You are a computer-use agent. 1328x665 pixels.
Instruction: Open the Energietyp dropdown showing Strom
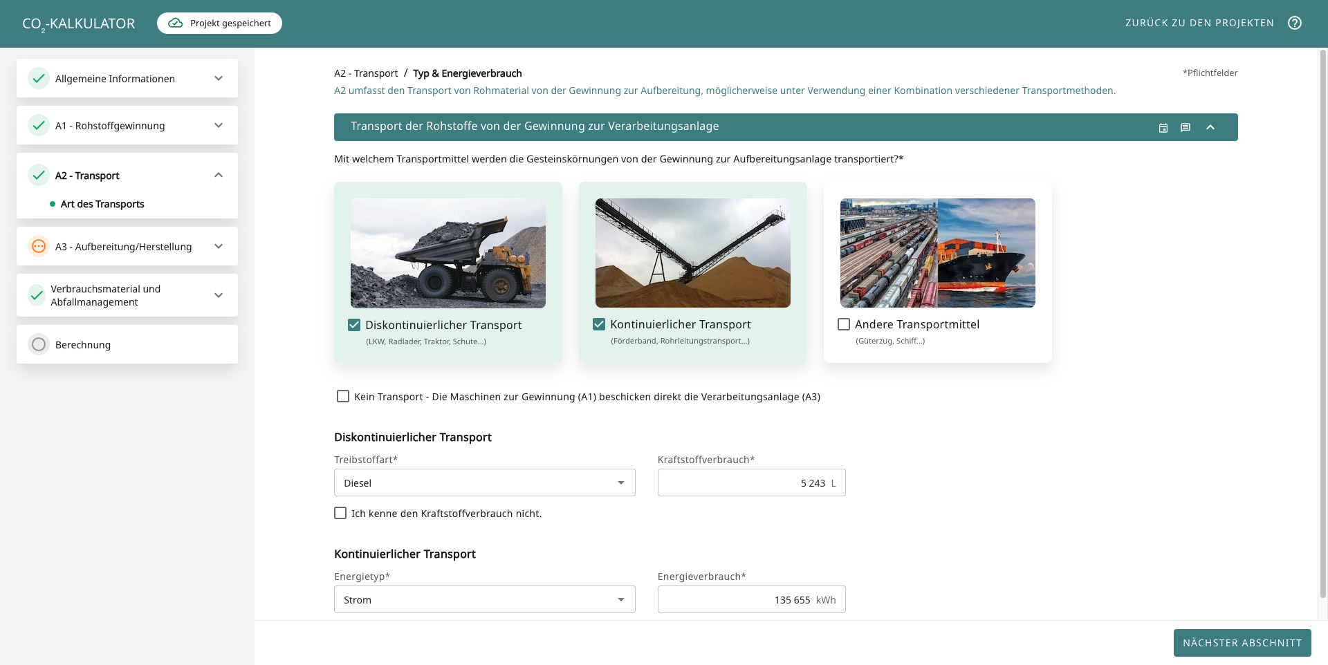point(484,599)
